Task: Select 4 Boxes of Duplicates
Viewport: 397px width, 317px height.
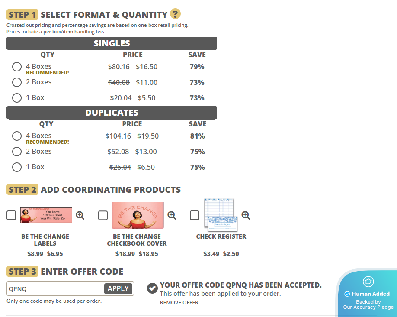Action: click(17, 136)
